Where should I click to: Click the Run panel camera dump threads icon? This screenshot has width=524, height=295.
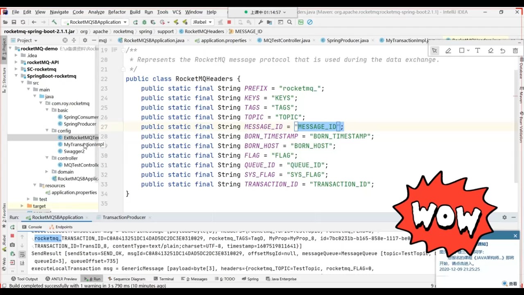12,245
